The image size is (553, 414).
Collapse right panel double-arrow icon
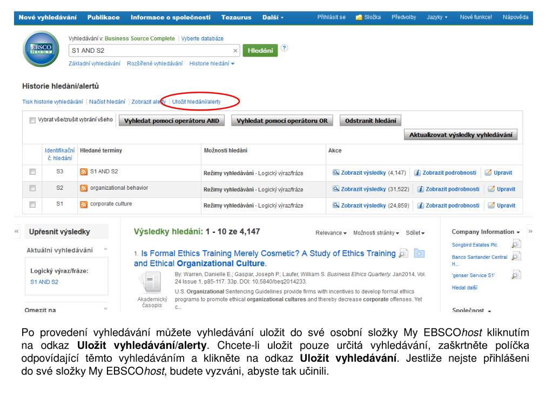530,231
